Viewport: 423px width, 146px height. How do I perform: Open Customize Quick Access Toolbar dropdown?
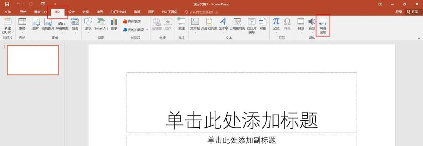coord(55,4)
